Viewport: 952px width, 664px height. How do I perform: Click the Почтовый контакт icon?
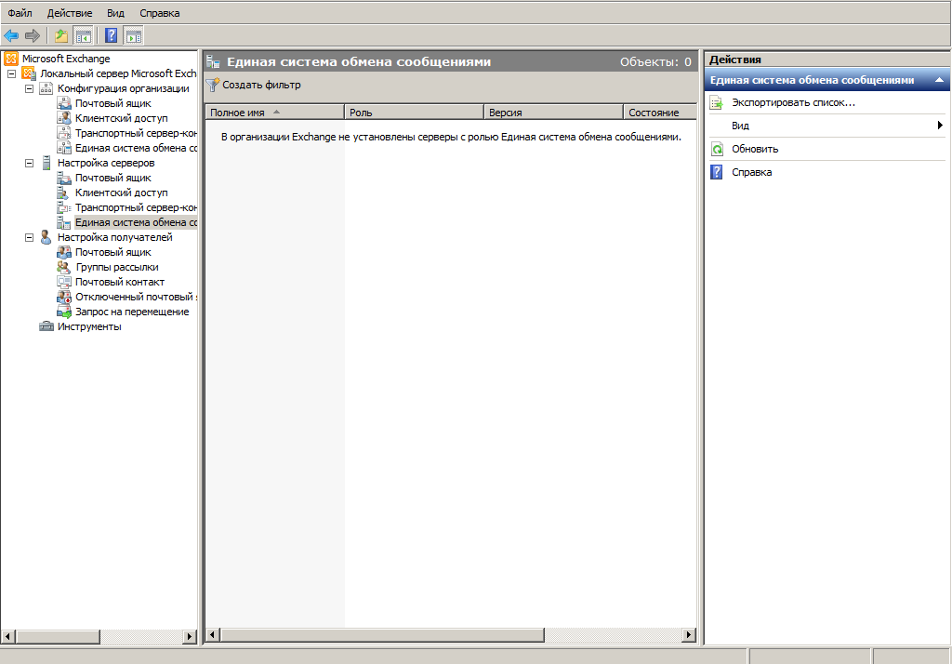tap(64, 282)
